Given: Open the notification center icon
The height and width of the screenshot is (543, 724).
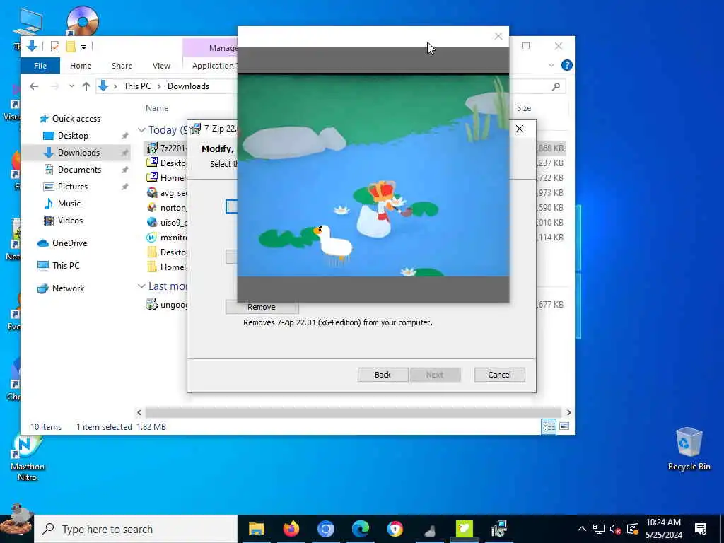Looking at the screenshot, I should (x=701, y=529).
